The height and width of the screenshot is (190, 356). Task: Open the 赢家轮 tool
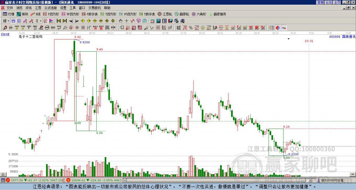[182, 14]
